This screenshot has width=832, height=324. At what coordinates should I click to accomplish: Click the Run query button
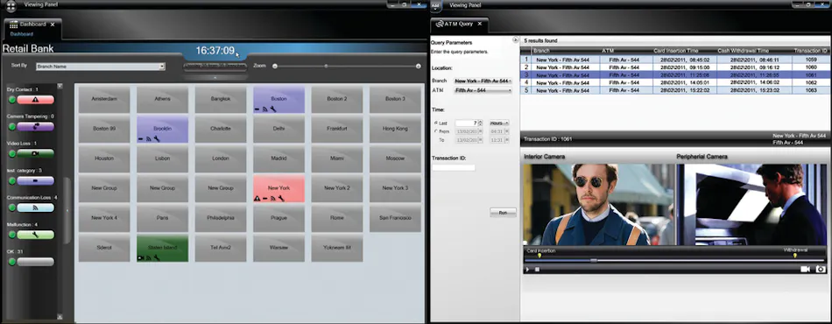point(503,212)
